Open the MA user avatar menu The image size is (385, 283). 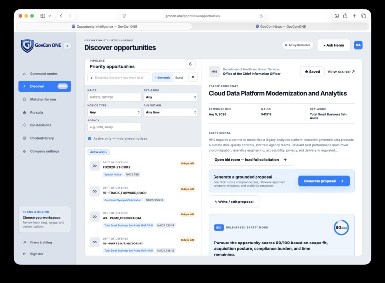[x=358, y=45]
